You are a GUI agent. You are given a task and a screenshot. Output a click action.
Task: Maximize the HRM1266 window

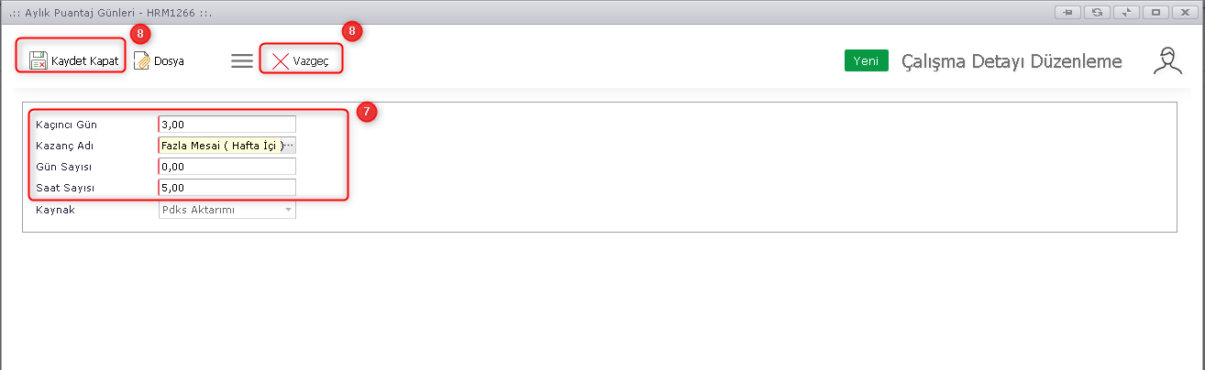click(x=1155, y=12)
